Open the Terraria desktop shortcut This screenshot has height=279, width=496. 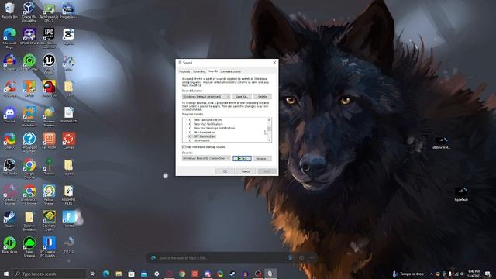point(49,167)
